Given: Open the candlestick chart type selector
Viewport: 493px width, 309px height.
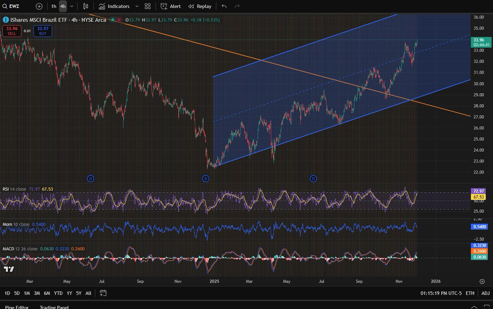Looking at the screenshot, I should tap(85, 6).
